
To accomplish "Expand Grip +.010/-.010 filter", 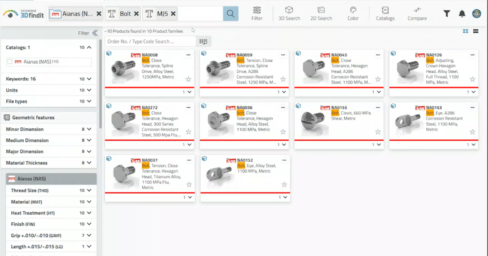I will click(x=89, y=235).
